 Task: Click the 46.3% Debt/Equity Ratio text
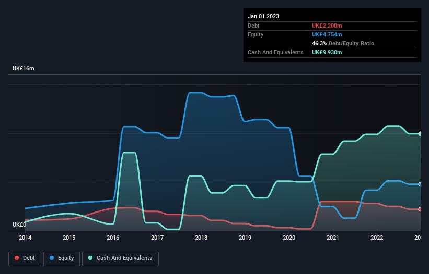tap(343, 43)
